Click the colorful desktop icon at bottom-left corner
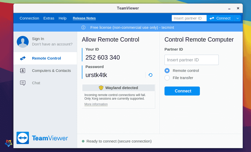This screenshot has height=152, width=251. (9, 143)
